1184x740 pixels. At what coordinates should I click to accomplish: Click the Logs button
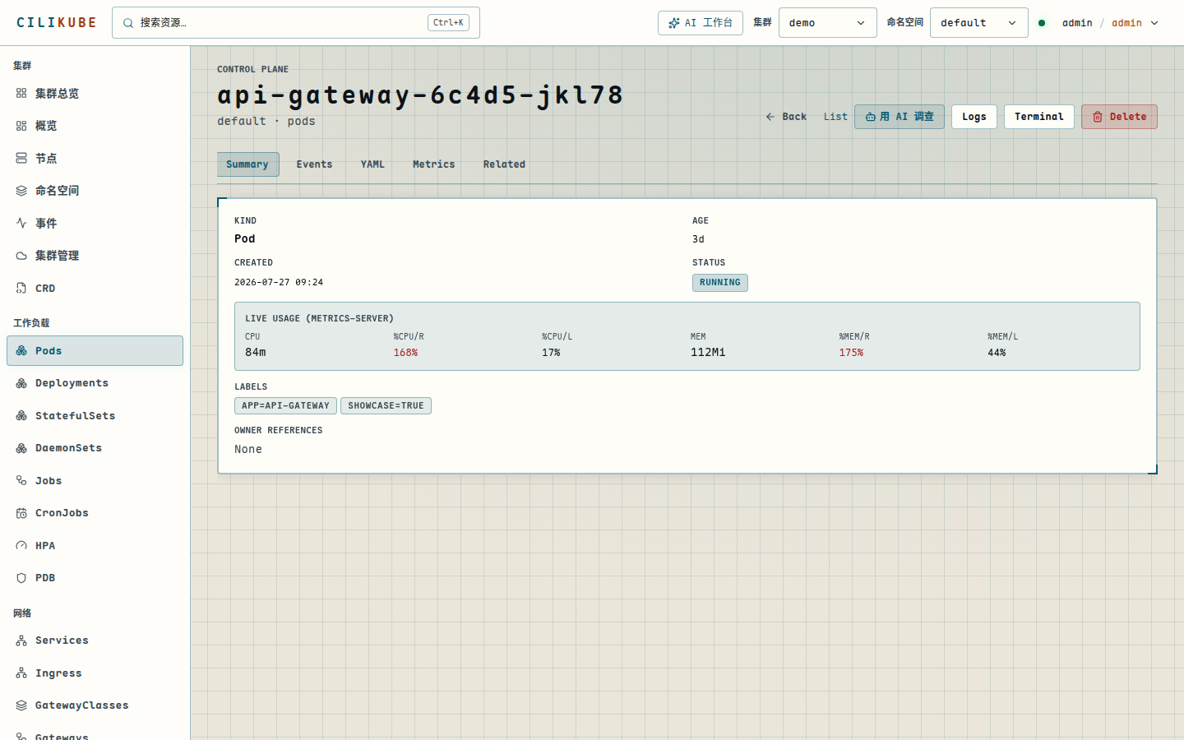tap(974, 117)
